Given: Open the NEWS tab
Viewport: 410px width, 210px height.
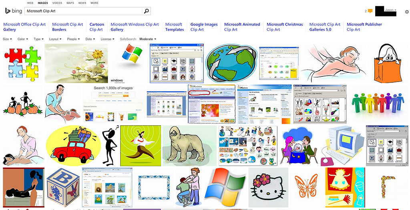Looking at the screenshot, I should pyautogui.click(x=82, y=3).
